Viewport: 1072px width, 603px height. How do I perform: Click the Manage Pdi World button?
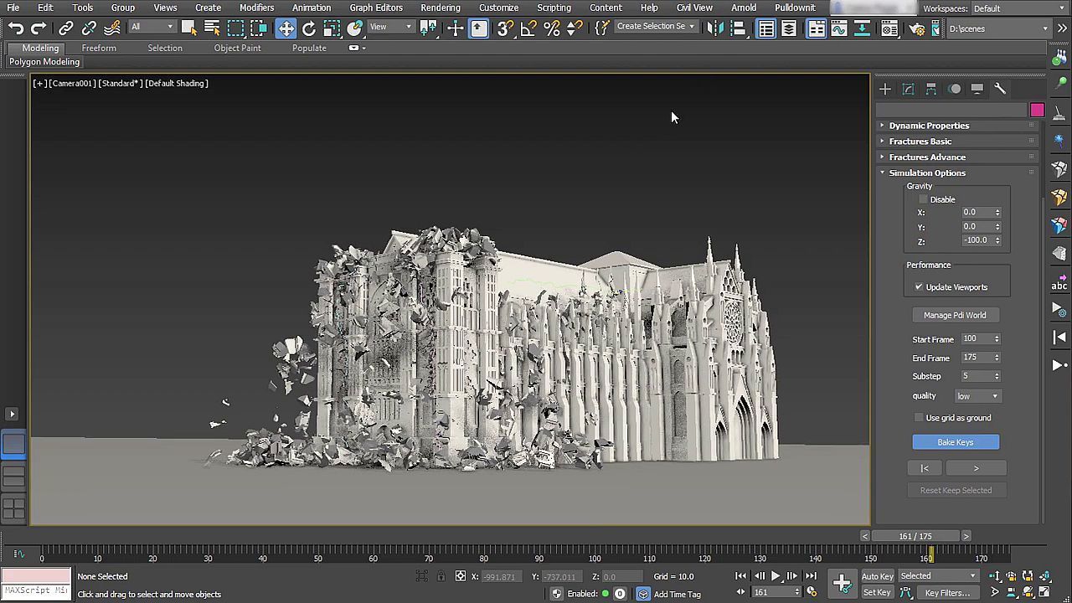(955, 315)
